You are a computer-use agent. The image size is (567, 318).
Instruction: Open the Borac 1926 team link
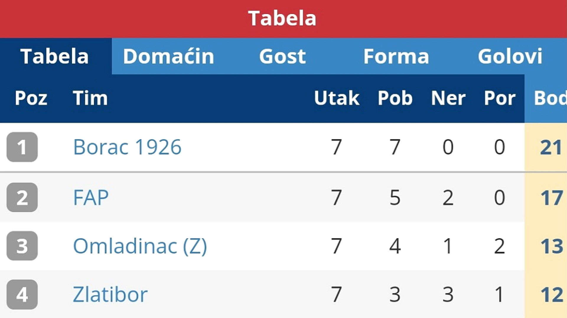[x=127, y=147]
